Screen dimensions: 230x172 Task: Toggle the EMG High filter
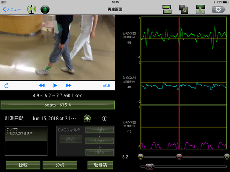coord(100,130)
